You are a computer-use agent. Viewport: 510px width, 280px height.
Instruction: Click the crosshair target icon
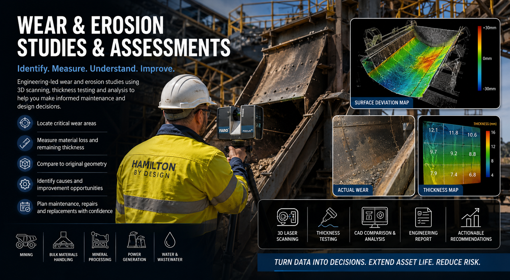pos(25,123)
